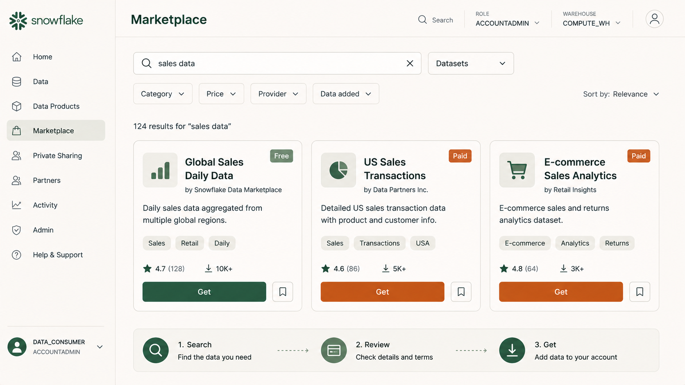685x385 pixels.
Task: Open the user profile avatar icon
Action: 654,19
